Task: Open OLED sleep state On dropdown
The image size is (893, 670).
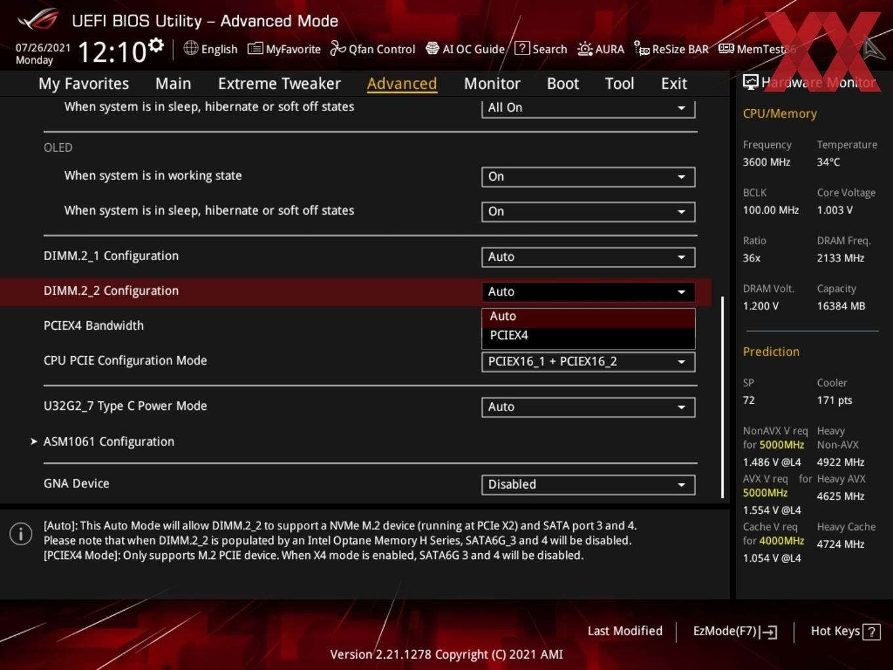Action: (x=588, y=212)
